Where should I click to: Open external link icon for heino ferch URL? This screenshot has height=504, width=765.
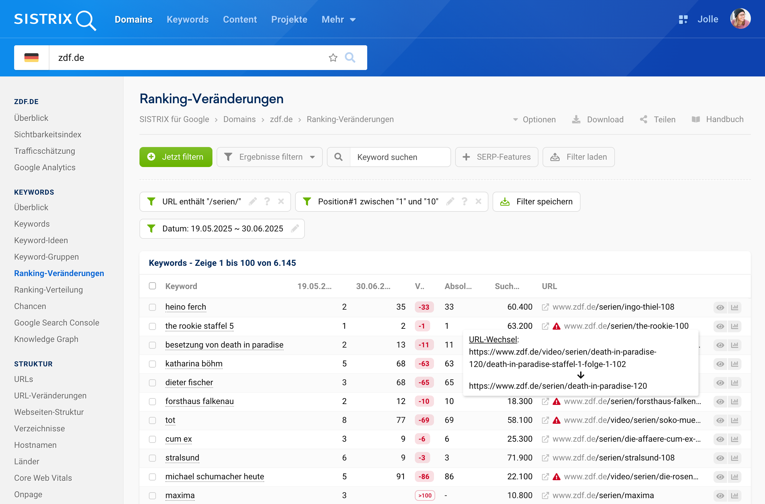click(545, 307)
